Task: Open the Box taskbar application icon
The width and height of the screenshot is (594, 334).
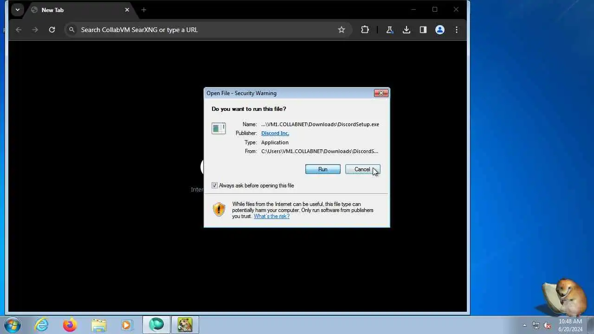Action: coord(185,325)
